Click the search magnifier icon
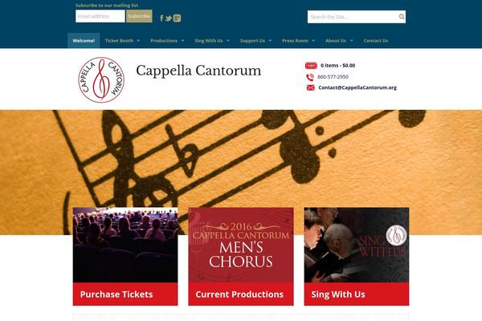 402,17
